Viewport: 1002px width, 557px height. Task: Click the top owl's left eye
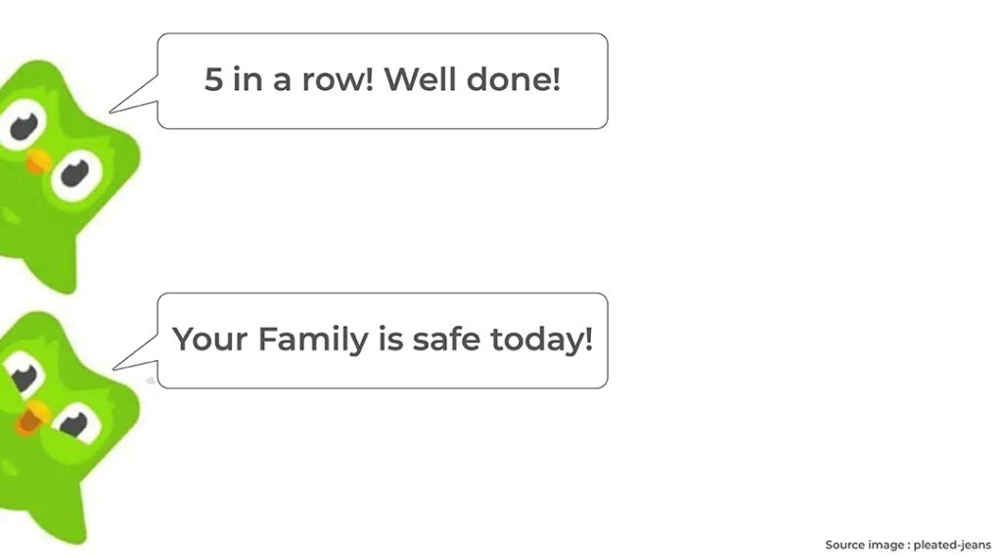(x=23, y=125)
